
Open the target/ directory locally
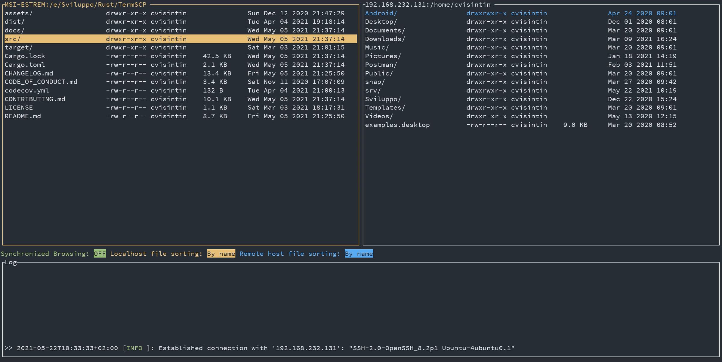click(18, 47)
